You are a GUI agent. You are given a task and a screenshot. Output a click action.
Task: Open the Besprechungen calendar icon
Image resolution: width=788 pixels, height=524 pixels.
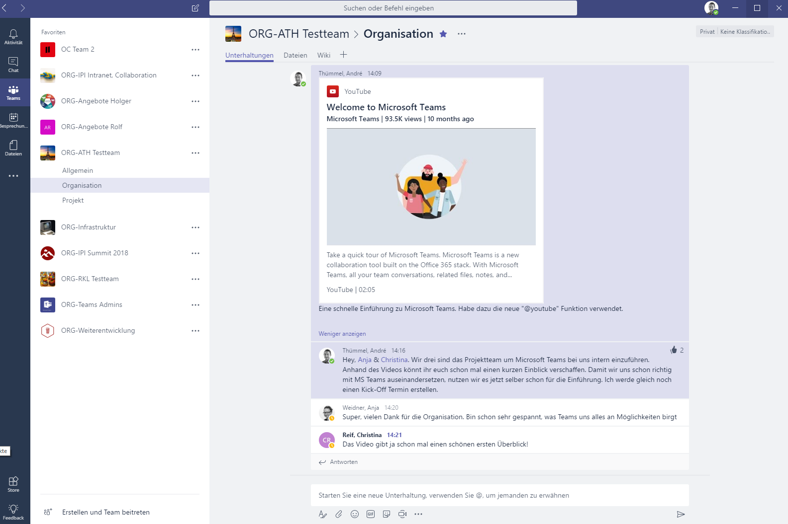(13, 120)
